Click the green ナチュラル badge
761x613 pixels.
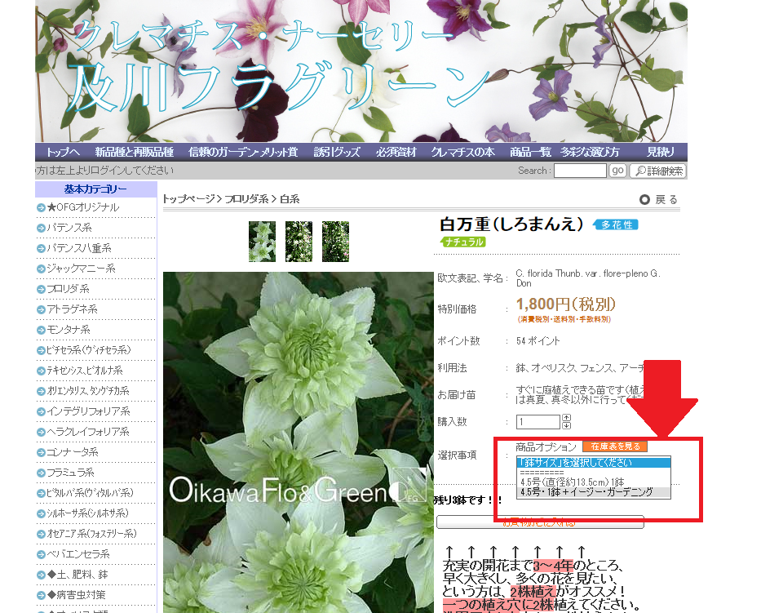click(463, 242)
